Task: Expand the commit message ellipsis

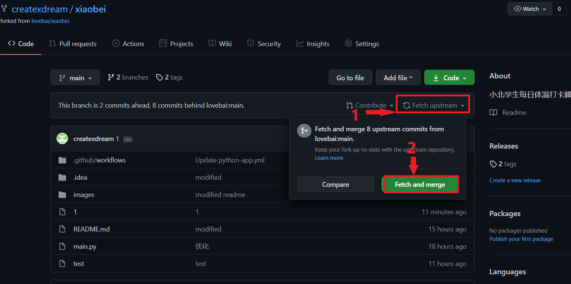Action: [128, 139]
